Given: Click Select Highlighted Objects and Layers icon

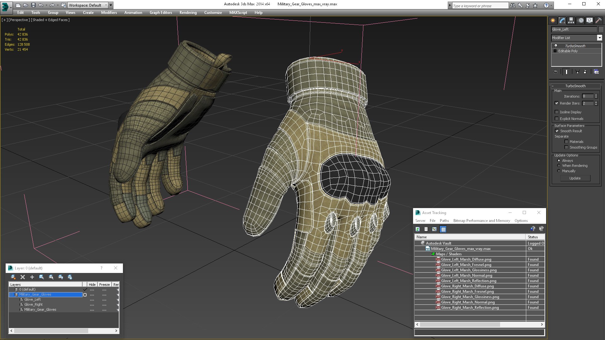Looking at the screenshot, I should click(x=41, y=277).
